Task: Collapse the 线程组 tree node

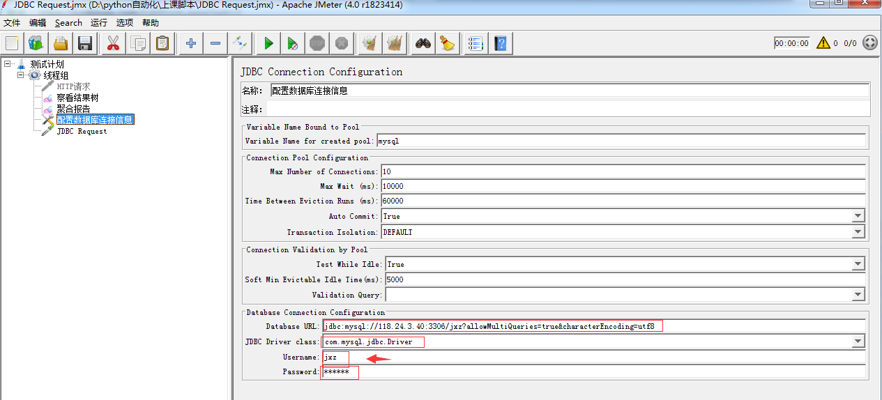Action: [x=21, y=75]
